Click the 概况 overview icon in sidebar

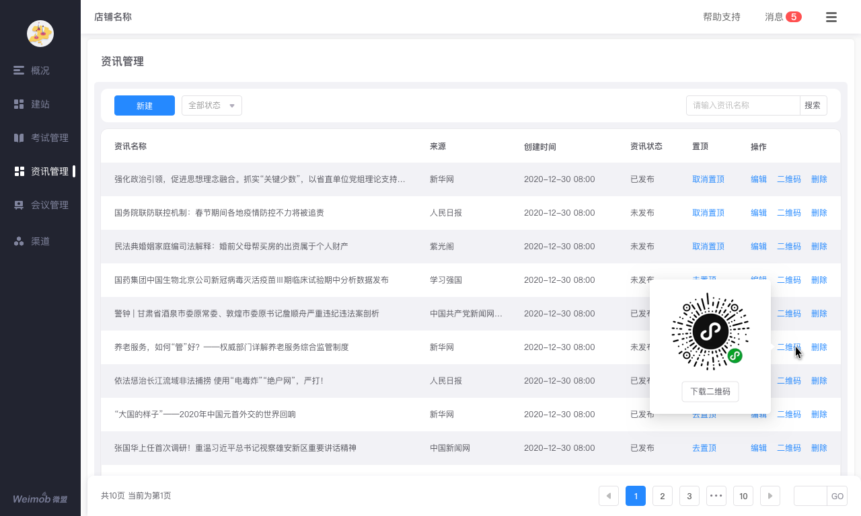click(19, 71)
